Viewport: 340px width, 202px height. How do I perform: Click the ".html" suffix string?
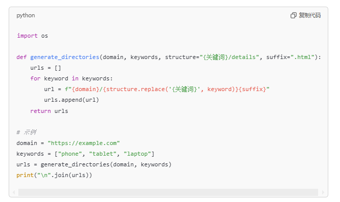(302, 57)
